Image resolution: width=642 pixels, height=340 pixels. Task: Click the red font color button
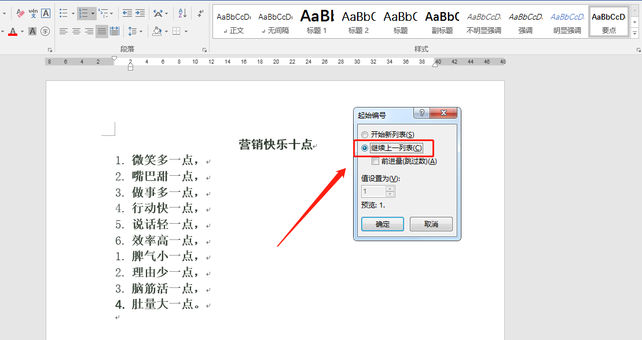pos(13,31)
